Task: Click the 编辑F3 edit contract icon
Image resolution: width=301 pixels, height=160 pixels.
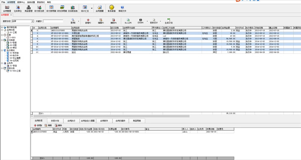Action: (x=101, y=21)
